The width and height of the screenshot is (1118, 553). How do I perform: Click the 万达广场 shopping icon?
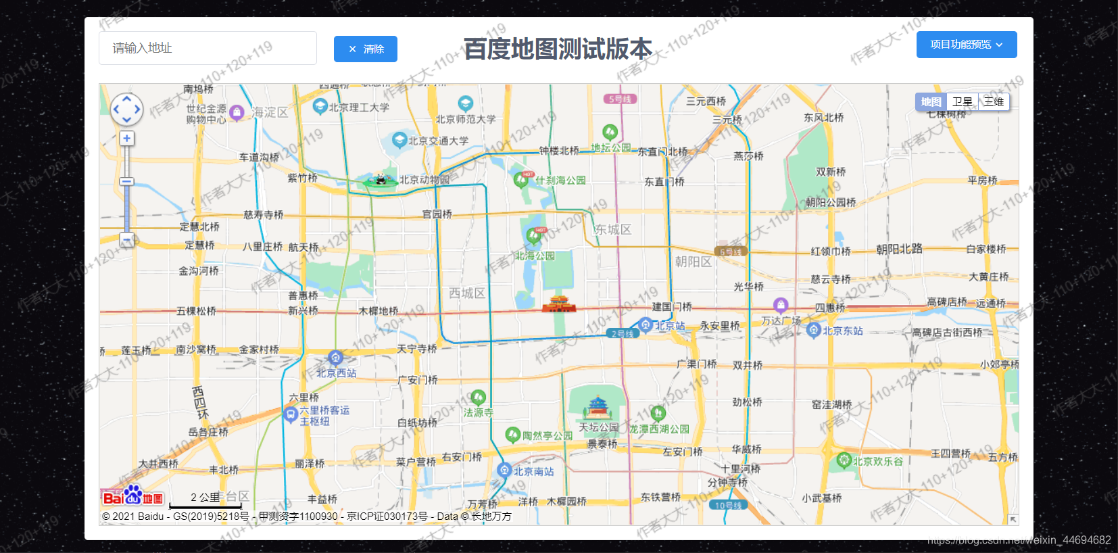781,305
